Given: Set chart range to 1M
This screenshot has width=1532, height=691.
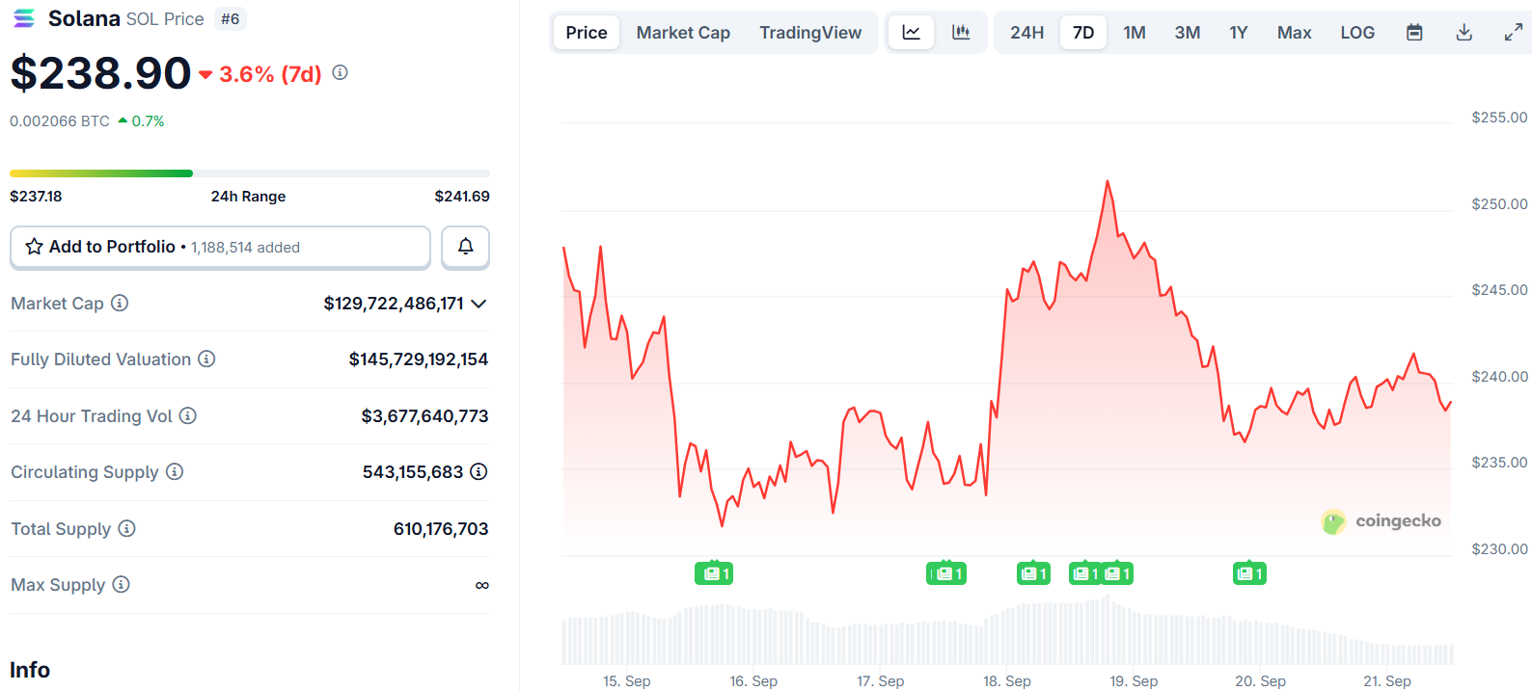Looking at the screenshot, I should [x=1135, y=33].
